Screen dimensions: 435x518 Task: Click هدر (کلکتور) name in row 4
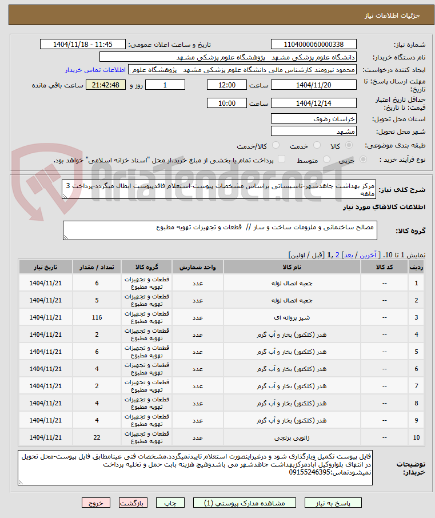pyautogui.click(x=292, y=334)
